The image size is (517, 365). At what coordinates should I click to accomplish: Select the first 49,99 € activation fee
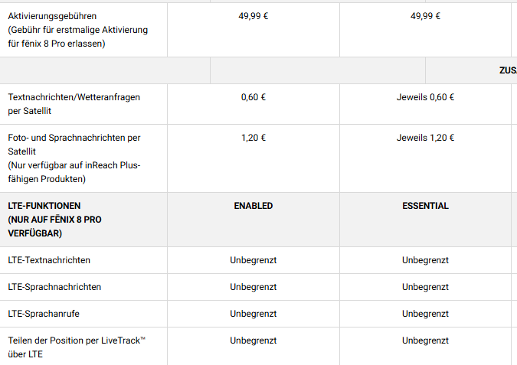coord(254,15)
